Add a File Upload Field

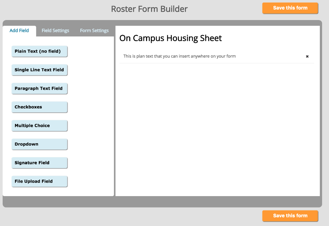(x=39, y=181)
